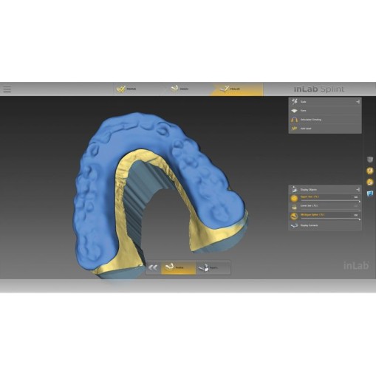Image resolution: width=376 pixels, height=376 pixels.
Task: Go back with the double-chevron step arrow
Action: (x=153, y=267)
